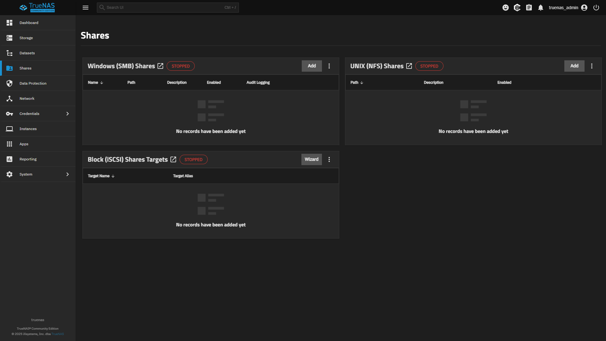This screenshot has width=606, height=341.
Task: Open NFS Shares external link icon
Action: pyautogui.click(x=409, y=66)
